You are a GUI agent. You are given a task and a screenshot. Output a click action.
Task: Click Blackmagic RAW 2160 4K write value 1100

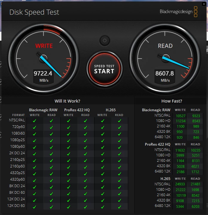[x=181, y=126]
